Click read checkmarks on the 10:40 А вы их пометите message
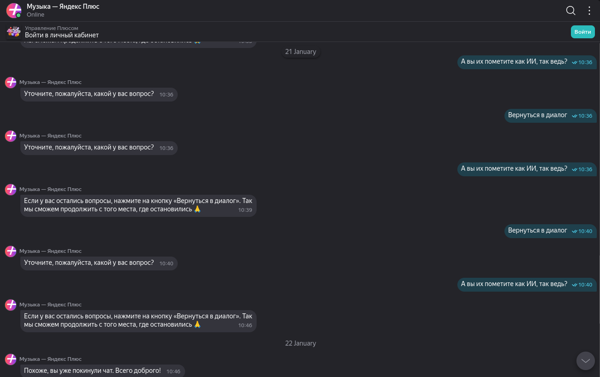Viewport: 600px width, 377px height. coord(575,285)
